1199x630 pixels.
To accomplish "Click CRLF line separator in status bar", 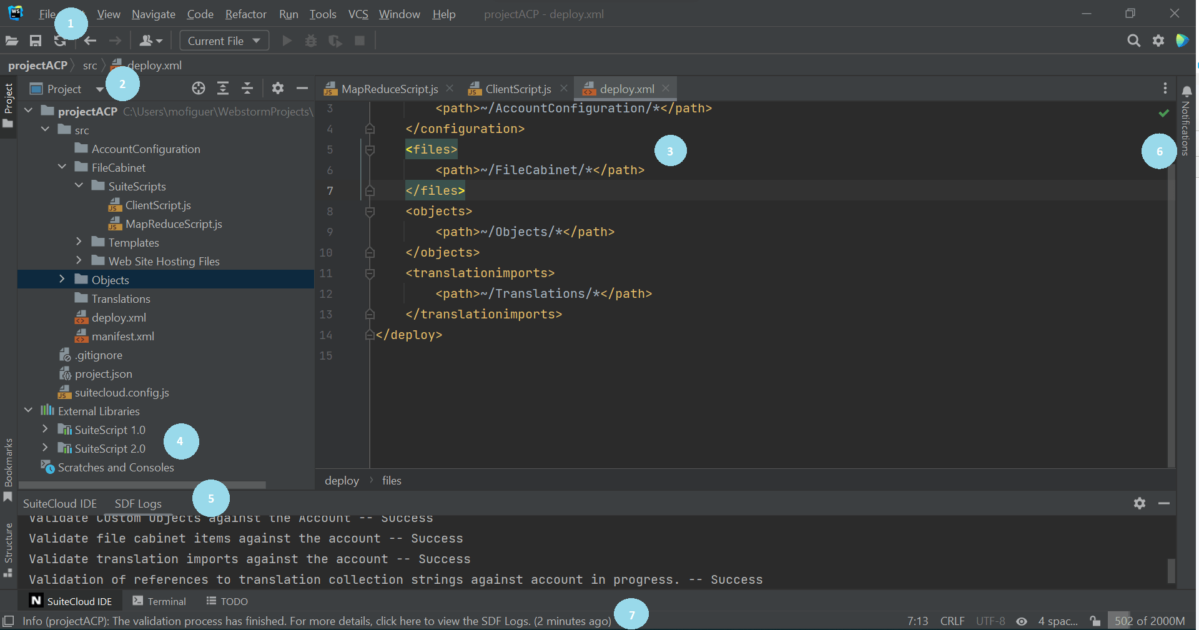I will (952, 621).
